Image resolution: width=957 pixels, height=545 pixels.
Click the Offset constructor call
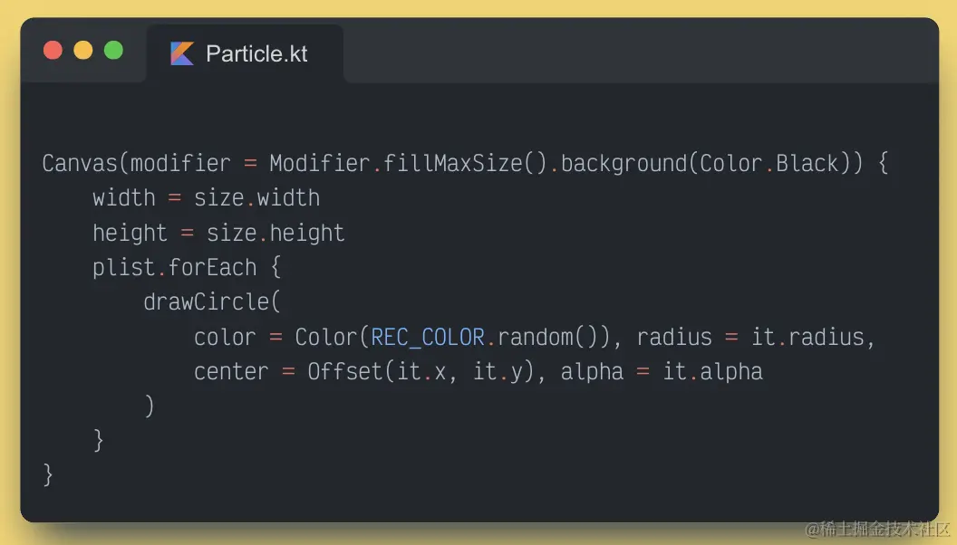point(345,372)
